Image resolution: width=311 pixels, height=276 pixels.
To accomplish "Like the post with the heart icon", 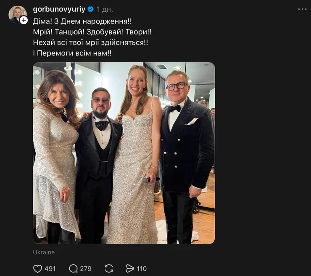I will [38, 268].
